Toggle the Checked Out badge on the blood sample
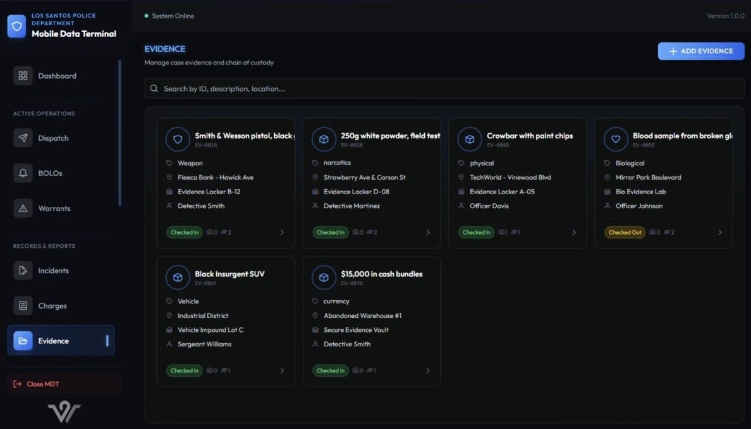751x429 pixels. pyautogui.click(x=625, y=232)
